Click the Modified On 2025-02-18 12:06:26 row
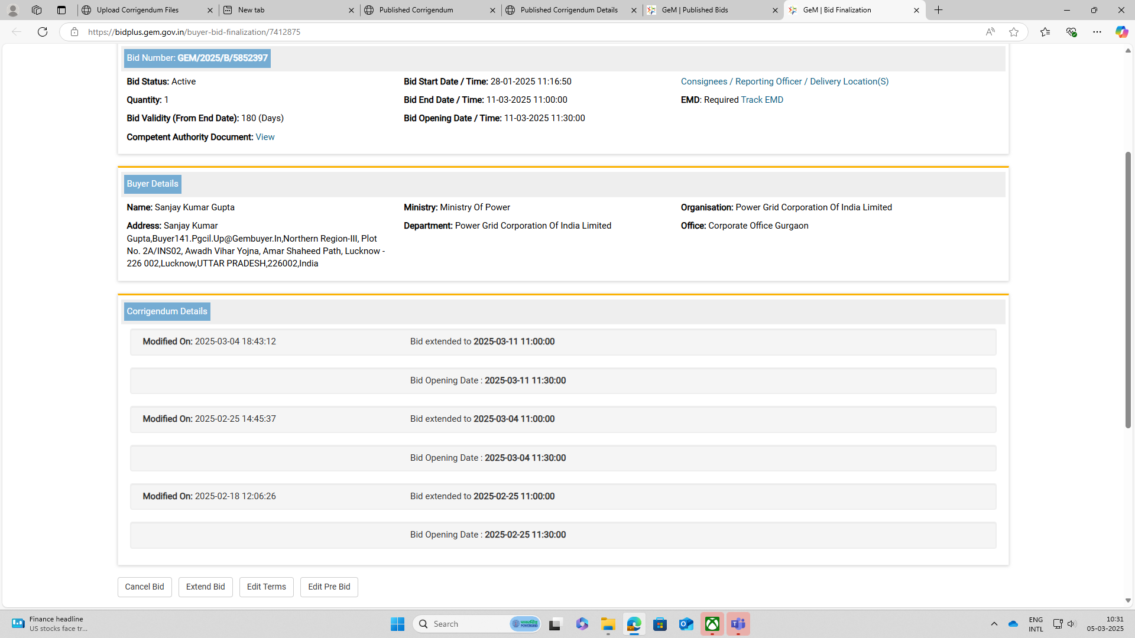This screenshot has height=638, width=1135. tap(563, 496)
